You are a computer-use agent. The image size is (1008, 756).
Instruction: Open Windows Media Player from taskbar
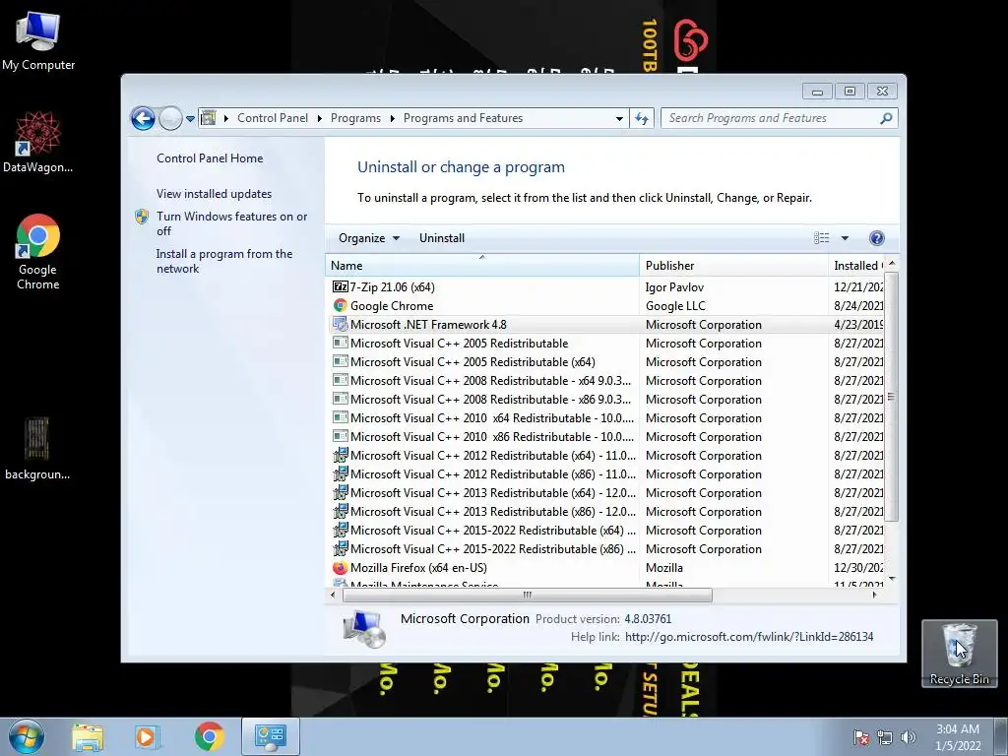pyautogui.click(x=148, y=737)
